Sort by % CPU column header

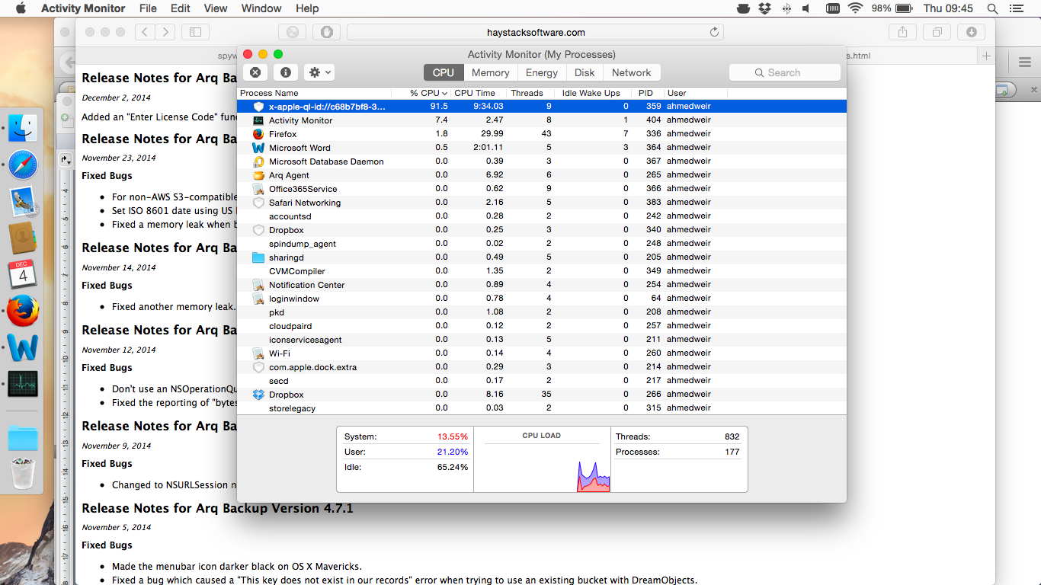[421, 93]
